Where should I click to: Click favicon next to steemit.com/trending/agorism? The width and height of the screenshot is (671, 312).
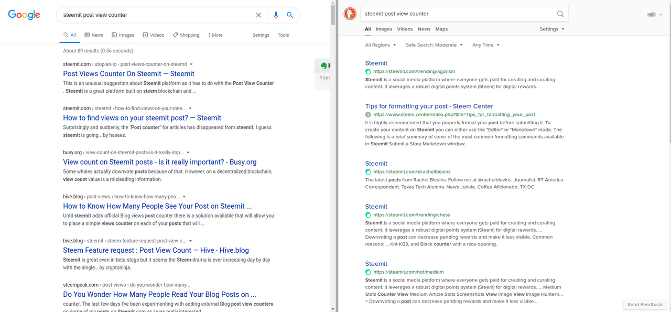click(368, 71)
